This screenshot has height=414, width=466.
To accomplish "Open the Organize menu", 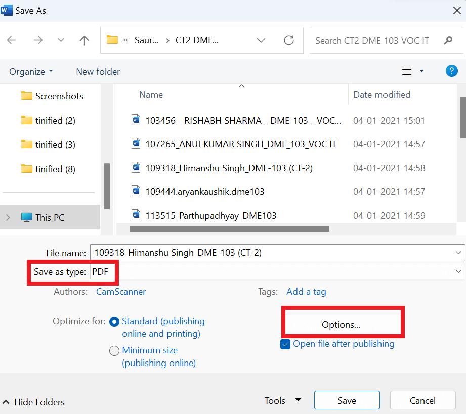I will pyautogui.click(x=31, y=72).
